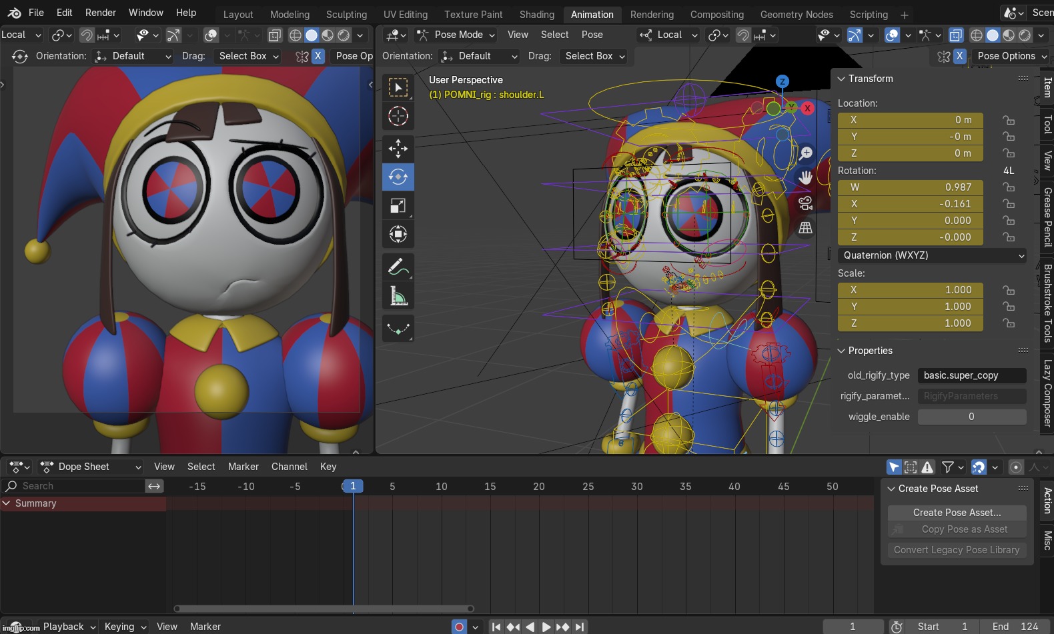The image size is (1054, 634).
Task: Toggle Only Show Errors warning icon
Action: [x=927, y=467]
